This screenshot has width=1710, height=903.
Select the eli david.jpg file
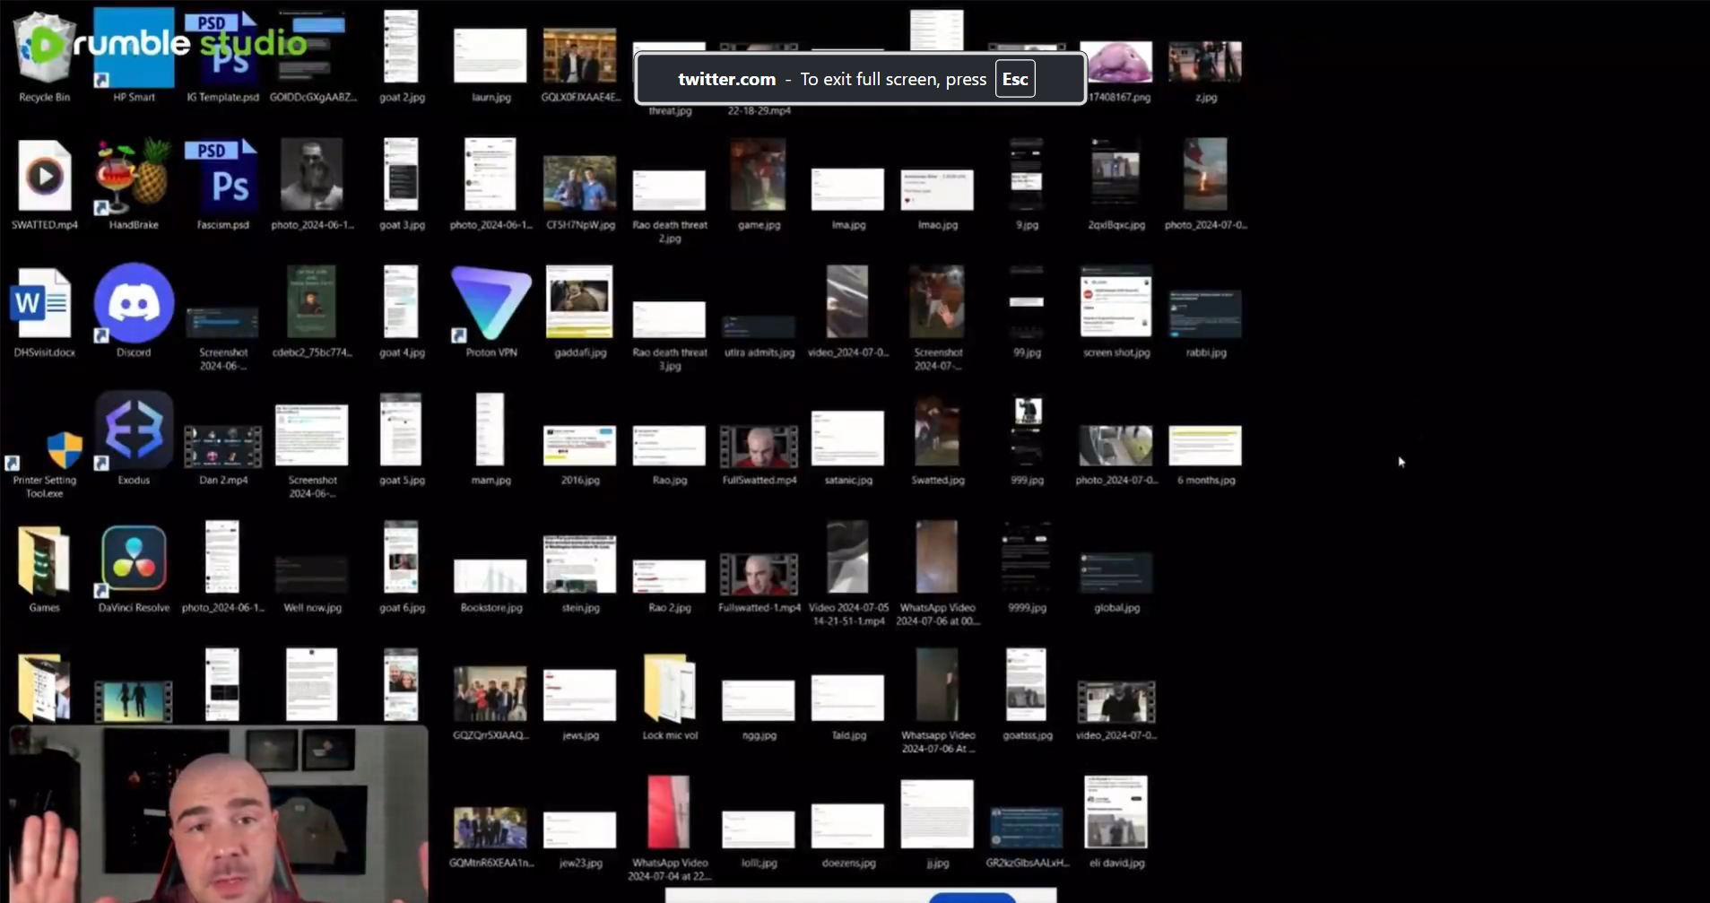[x=1116, y=823]
